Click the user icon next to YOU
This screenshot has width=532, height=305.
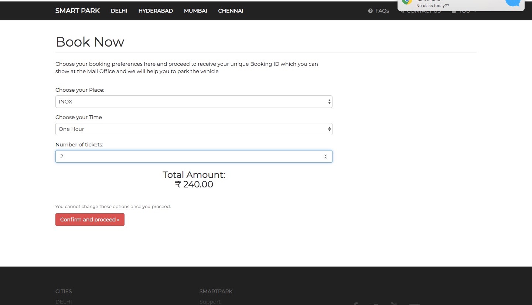(x=454, y=11)
